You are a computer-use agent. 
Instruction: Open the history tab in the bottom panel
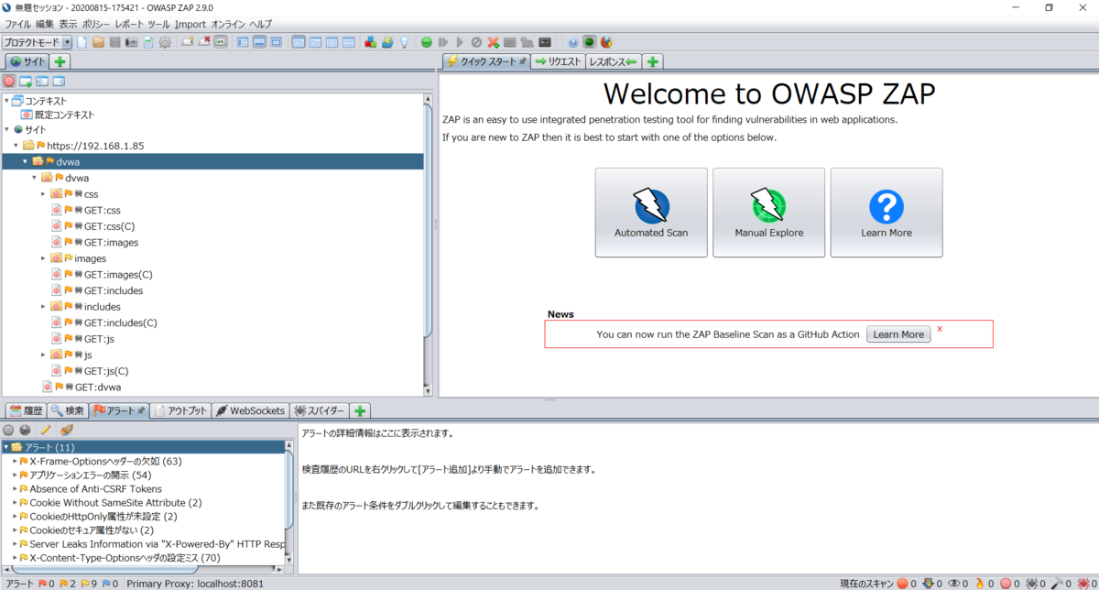pos(27,411)
